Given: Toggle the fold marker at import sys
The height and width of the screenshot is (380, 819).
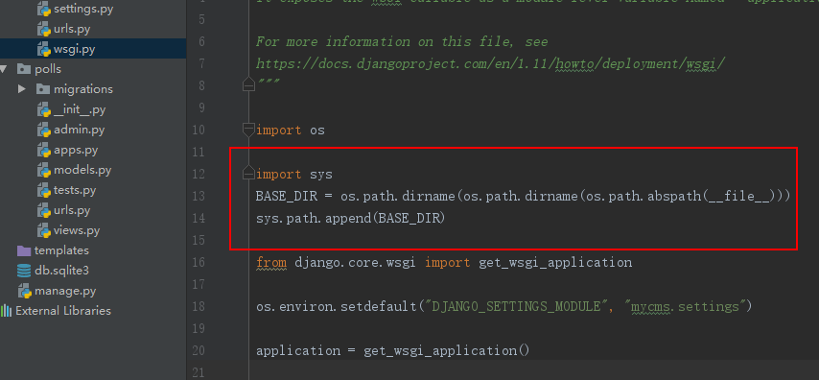Looking at the screenshot, I should pyautogui.click(x=249, y=173).
